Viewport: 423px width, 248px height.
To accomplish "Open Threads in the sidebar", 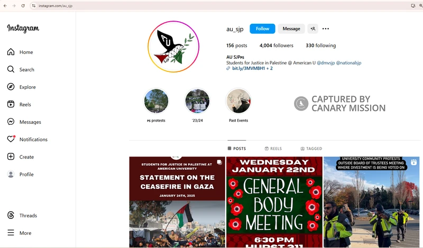I will click(x=22, y=215).
